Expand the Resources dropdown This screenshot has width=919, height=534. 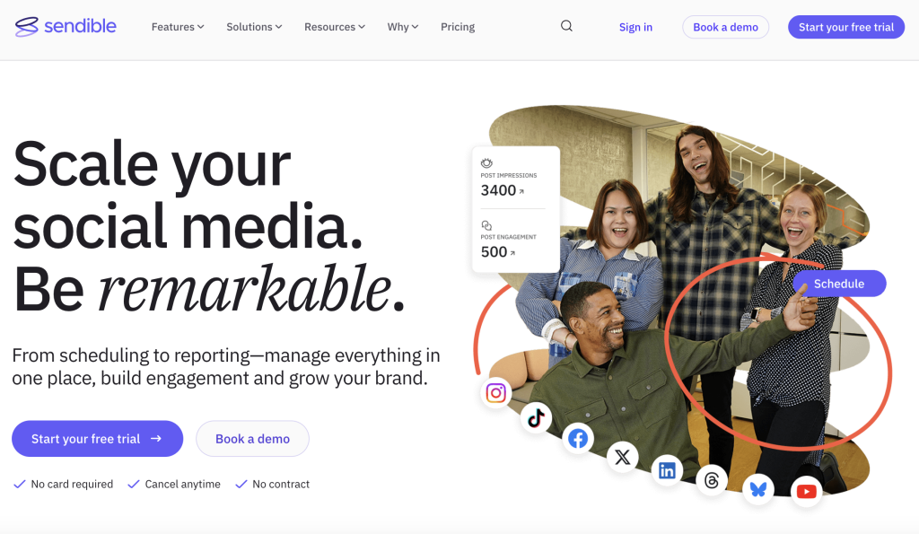tap(334, 27)
